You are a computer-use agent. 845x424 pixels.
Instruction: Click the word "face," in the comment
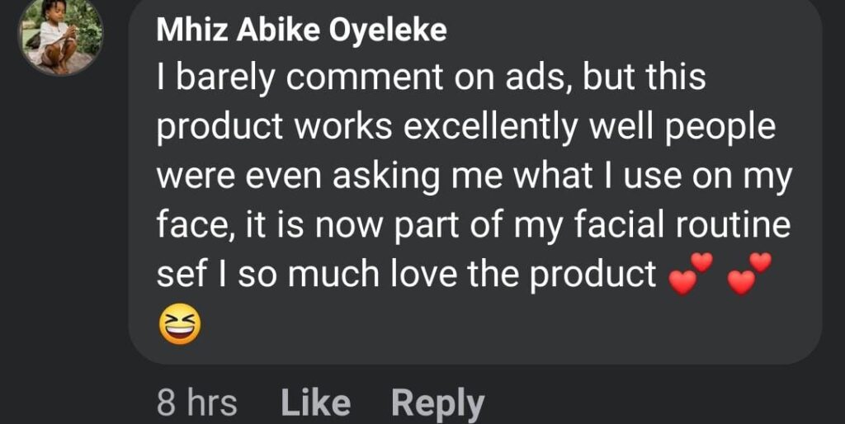pyautogui.click(x=190, y=225)
